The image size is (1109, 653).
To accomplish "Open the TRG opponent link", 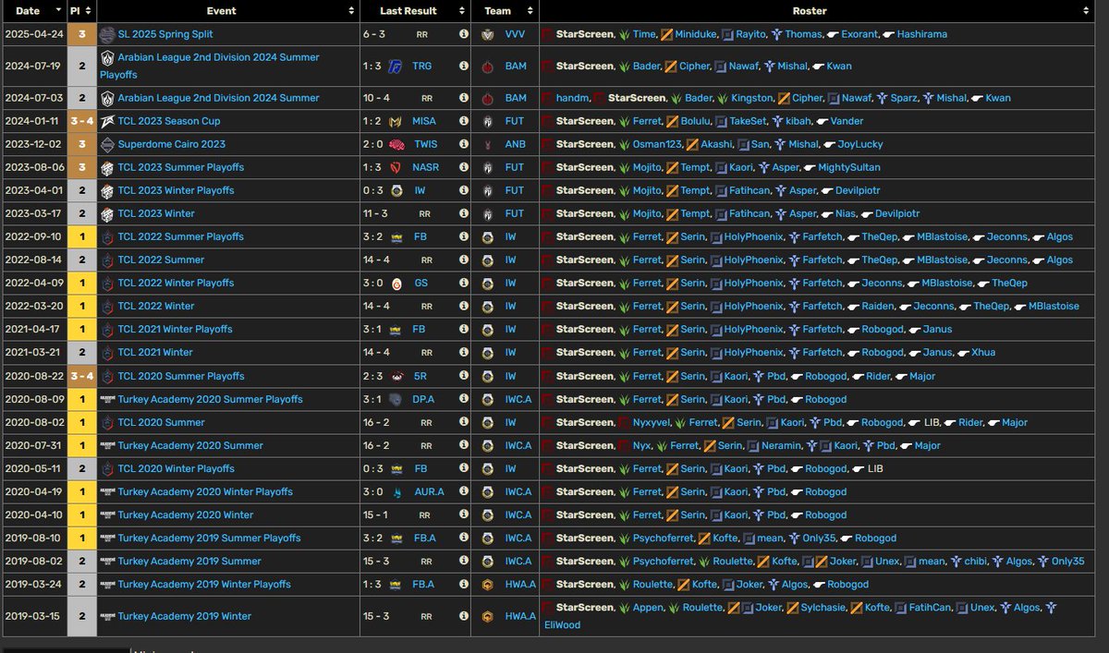I will pos(422,67).
